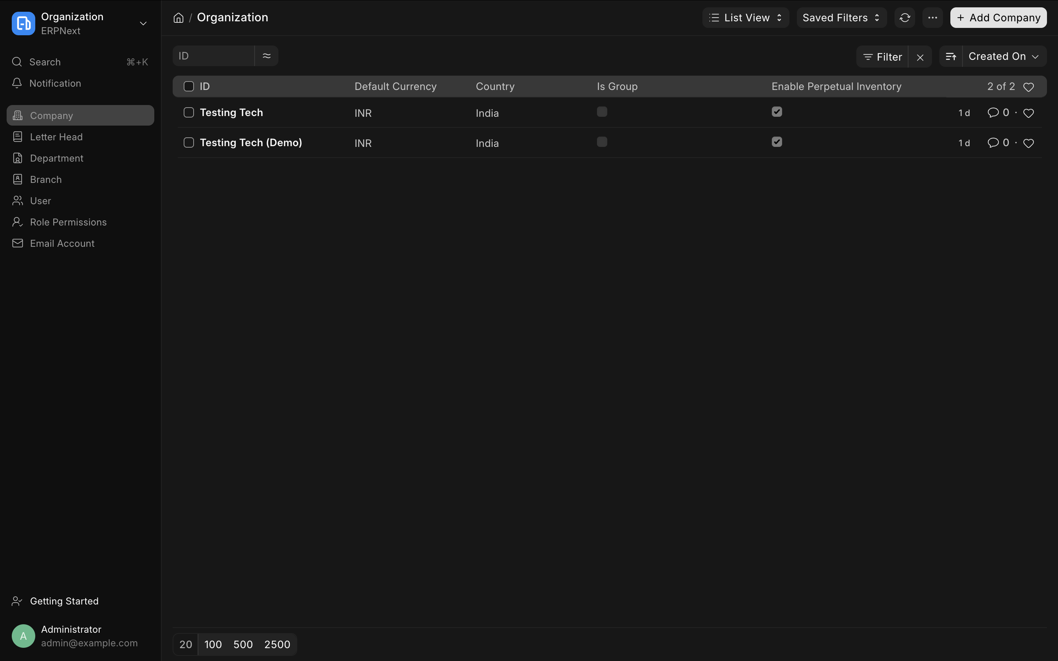Viewport: 1058px width, 661px height.
Task: Go to Department in the sidebar
Action: pos(80,158)
